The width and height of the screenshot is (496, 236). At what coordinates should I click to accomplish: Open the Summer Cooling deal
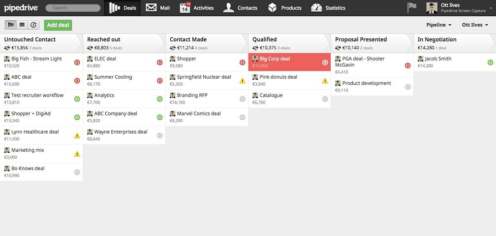point(113,77)
